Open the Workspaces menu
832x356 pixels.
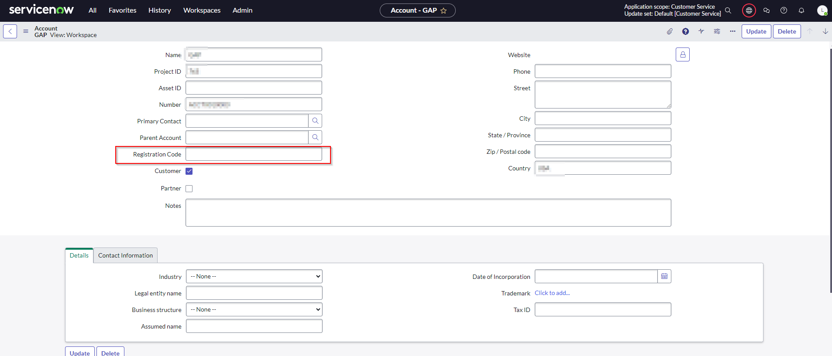202,10
